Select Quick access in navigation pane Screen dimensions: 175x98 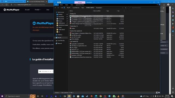coord(61,12)
